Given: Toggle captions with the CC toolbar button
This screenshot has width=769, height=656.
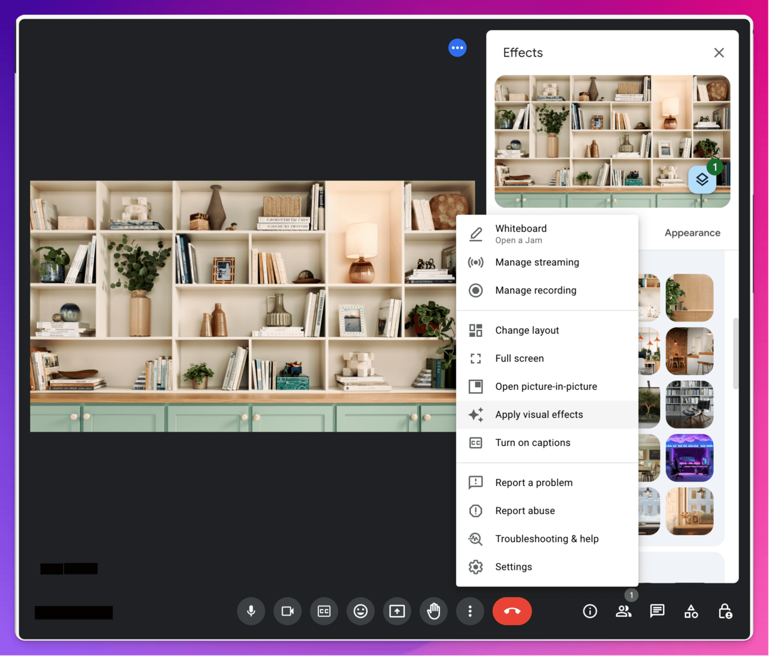Looking at the screenshot, I should pyautogui.click(x=324, y=611).
